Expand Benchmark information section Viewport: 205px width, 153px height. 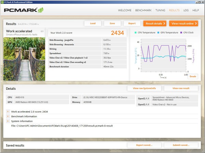coord(8,116)
